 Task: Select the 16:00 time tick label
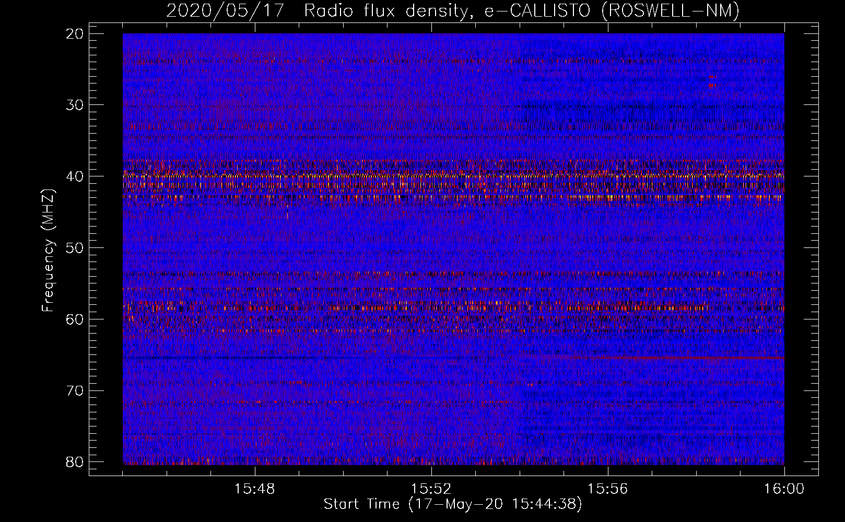coord(784,489)
